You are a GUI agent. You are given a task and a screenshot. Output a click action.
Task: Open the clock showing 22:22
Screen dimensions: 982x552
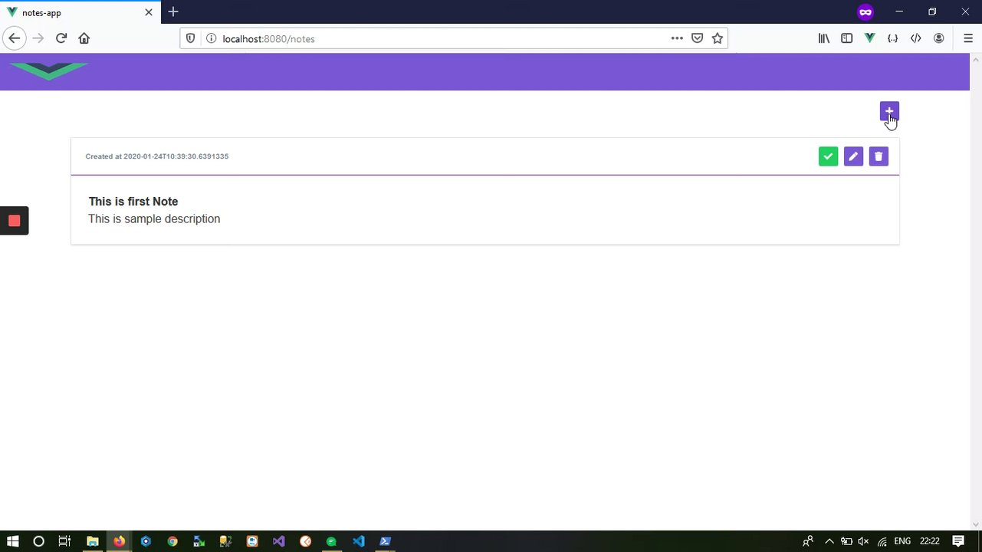pos(929,541)
